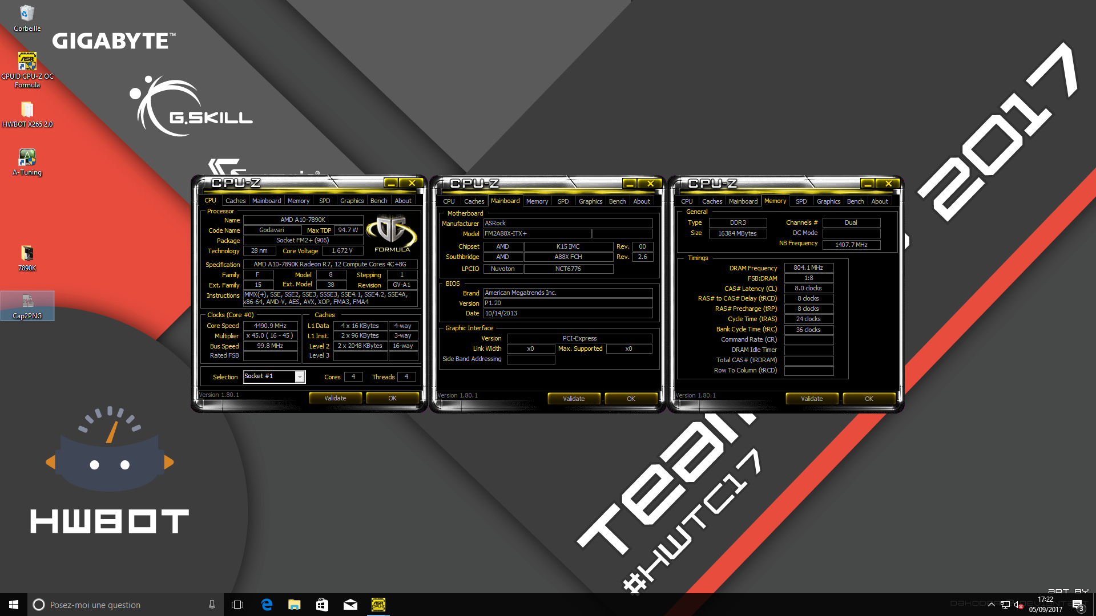Switch to CPU tab in Mainboard window
Image resolution: width=1096 pixels, height=616 pixels.
coord(449,201)
